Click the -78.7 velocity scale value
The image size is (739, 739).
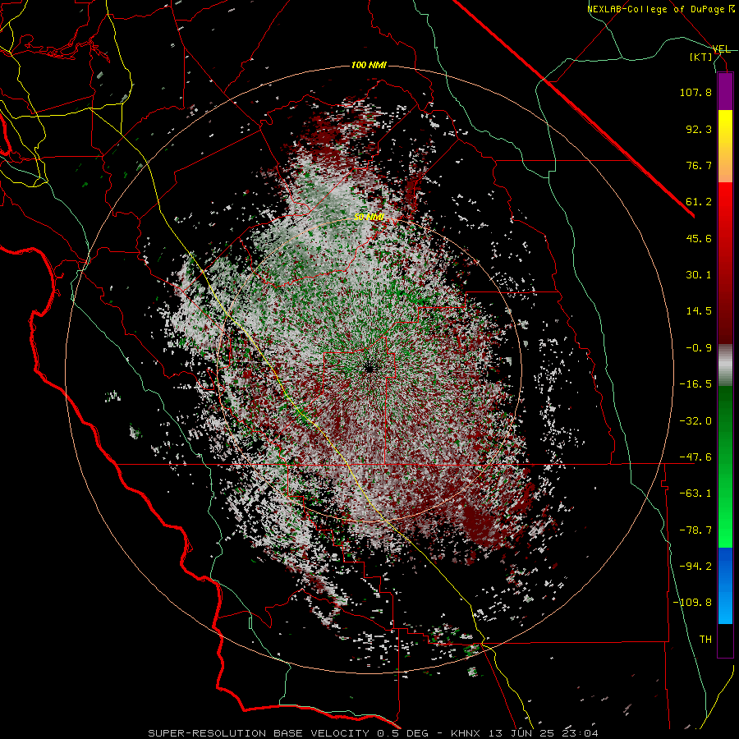[695, 530]
